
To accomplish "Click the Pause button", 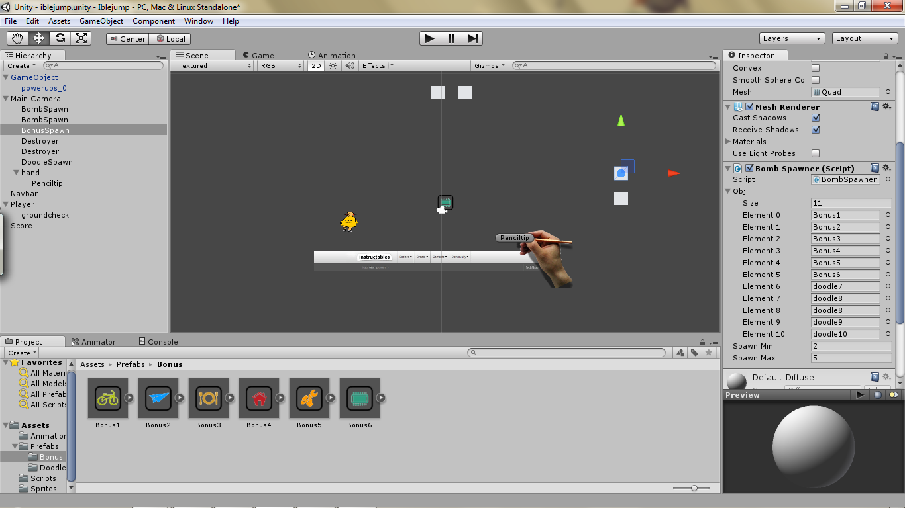I will pos(451,38).
